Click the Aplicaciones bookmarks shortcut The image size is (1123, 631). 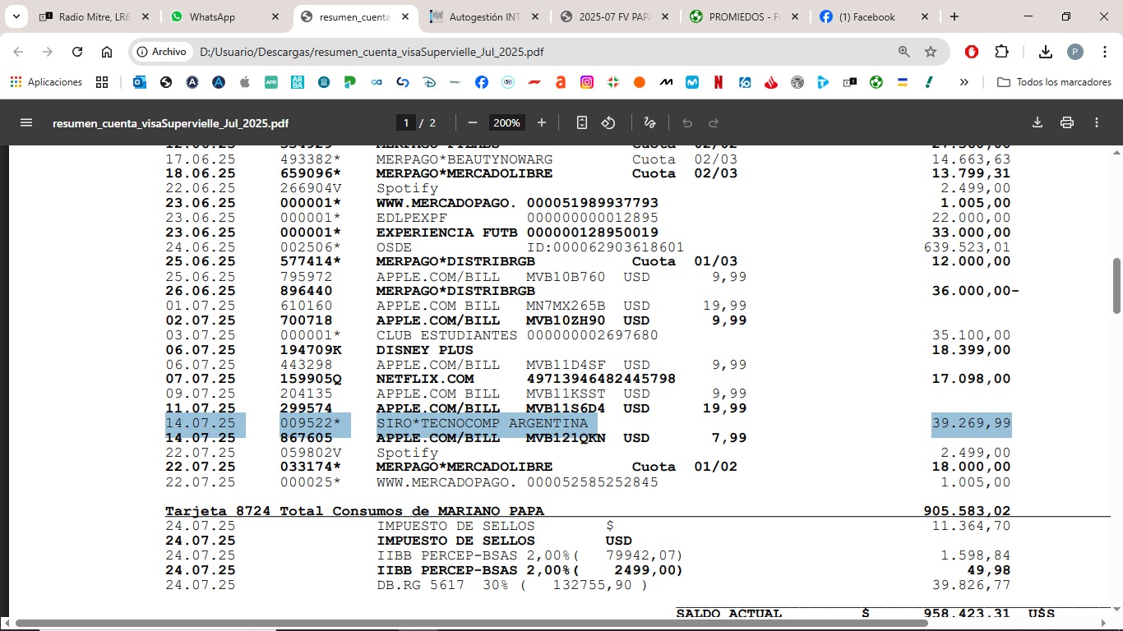pos(47,82)
